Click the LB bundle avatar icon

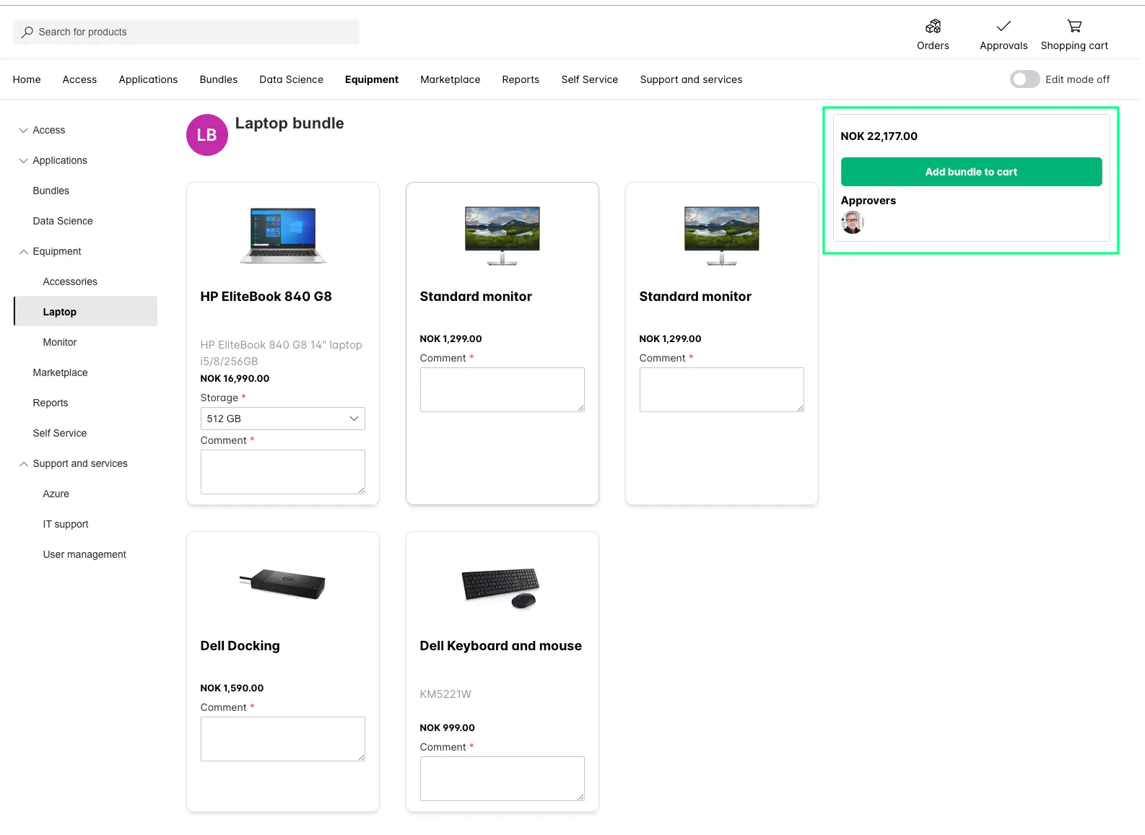coord(207,135)
